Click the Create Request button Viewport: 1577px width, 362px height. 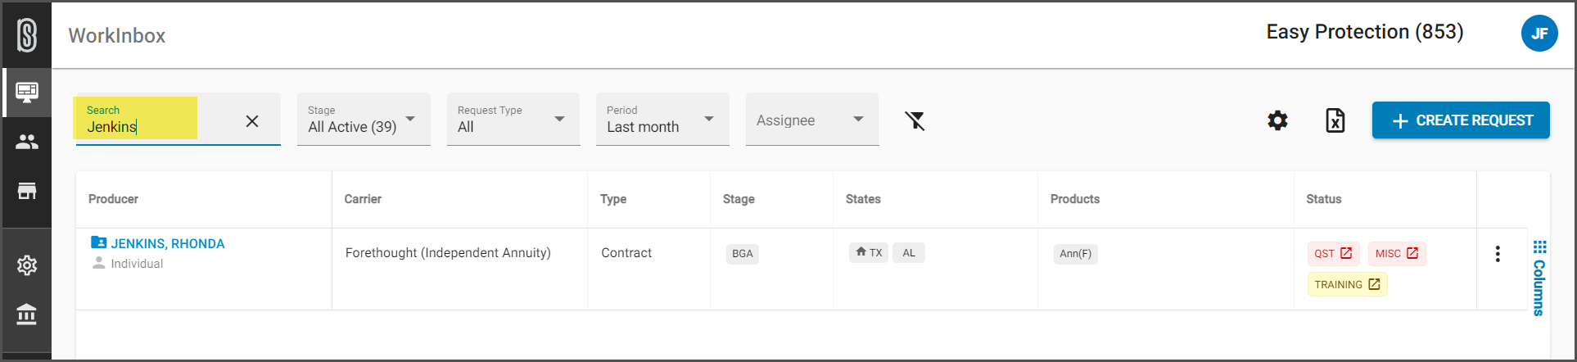1460,120
